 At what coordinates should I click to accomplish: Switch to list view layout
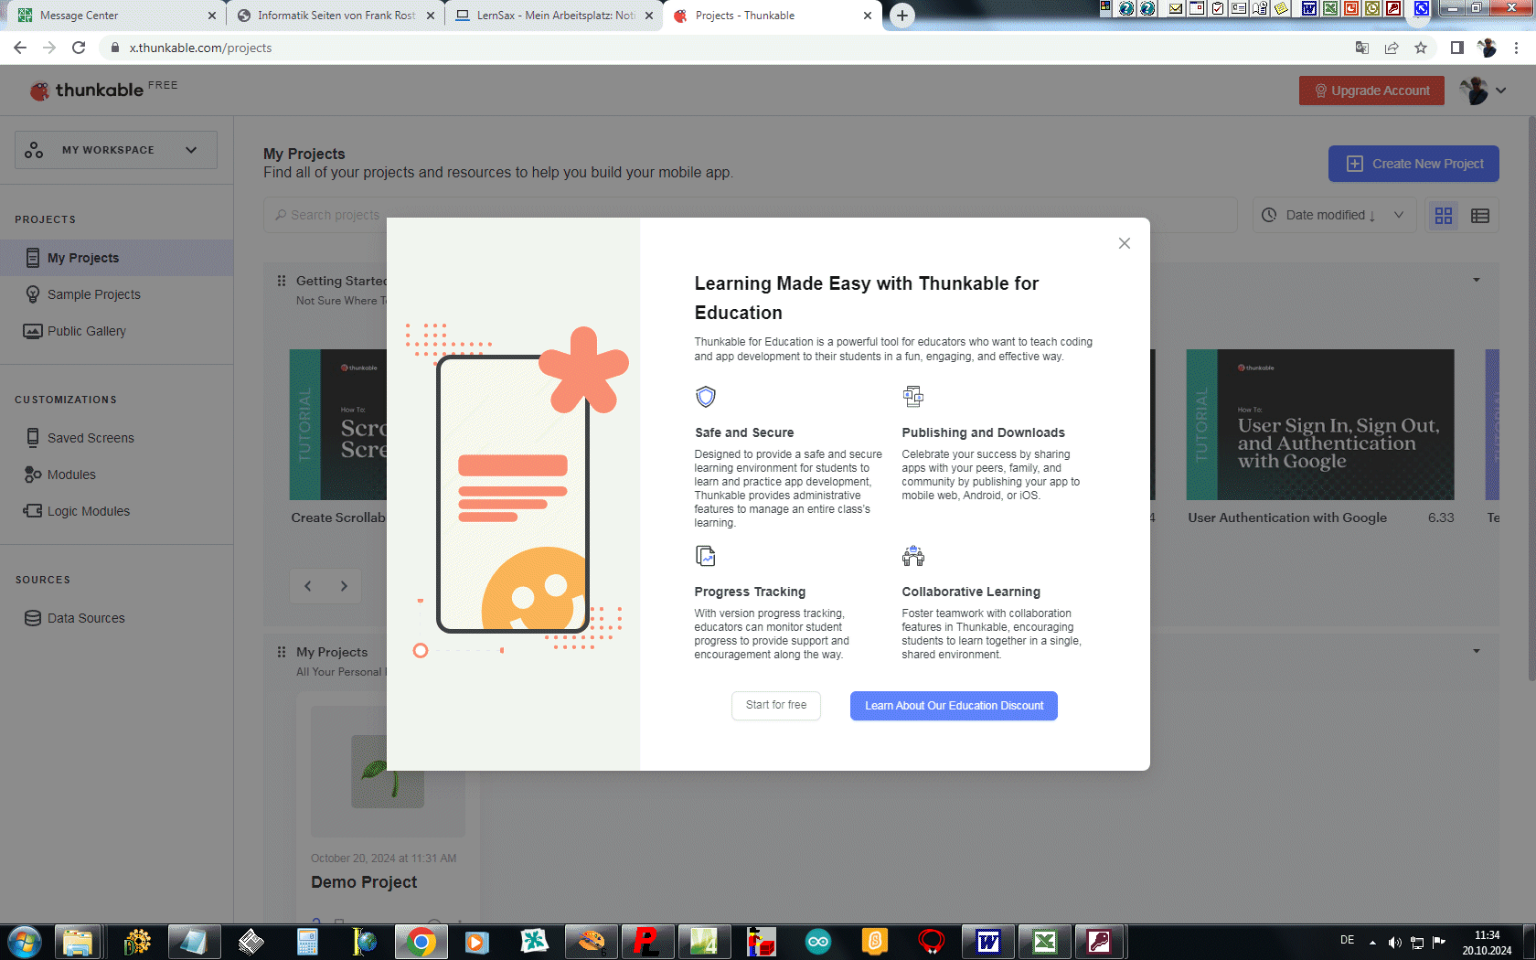click(x=1480, y=216)
